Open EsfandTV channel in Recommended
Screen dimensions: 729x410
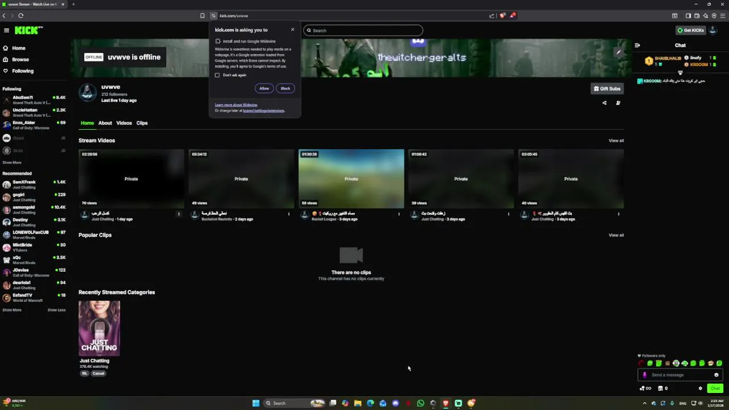(x=34, y=297)
